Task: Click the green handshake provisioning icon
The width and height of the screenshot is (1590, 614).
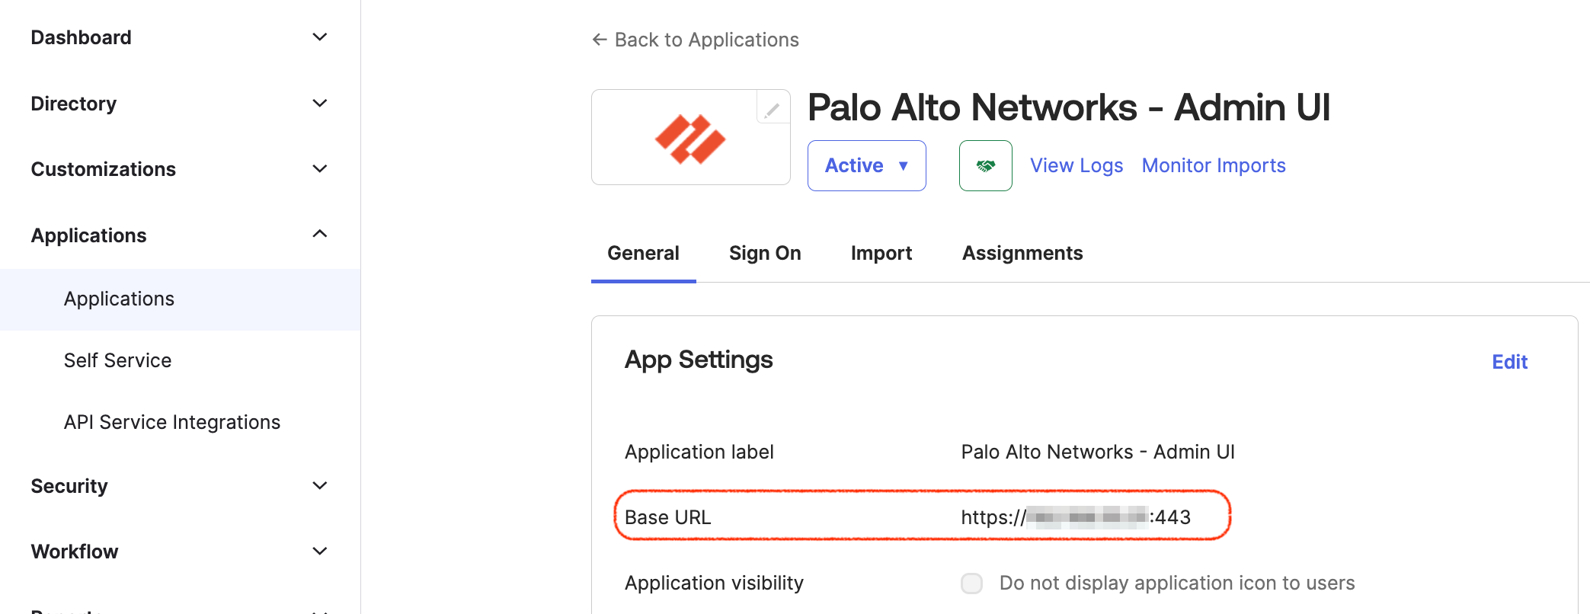Action: click(x=985, y=165)
